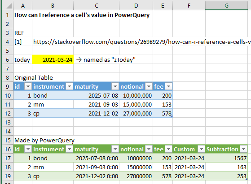Open instrument filter dropdown in Original Table

(69, 86)
